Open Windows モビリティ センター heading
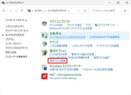 66,66
